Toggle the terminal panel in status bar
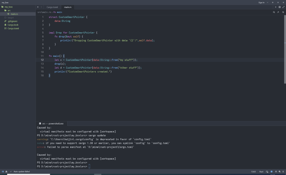Screen dimensions: 286x175 click(x=271, y=172)
